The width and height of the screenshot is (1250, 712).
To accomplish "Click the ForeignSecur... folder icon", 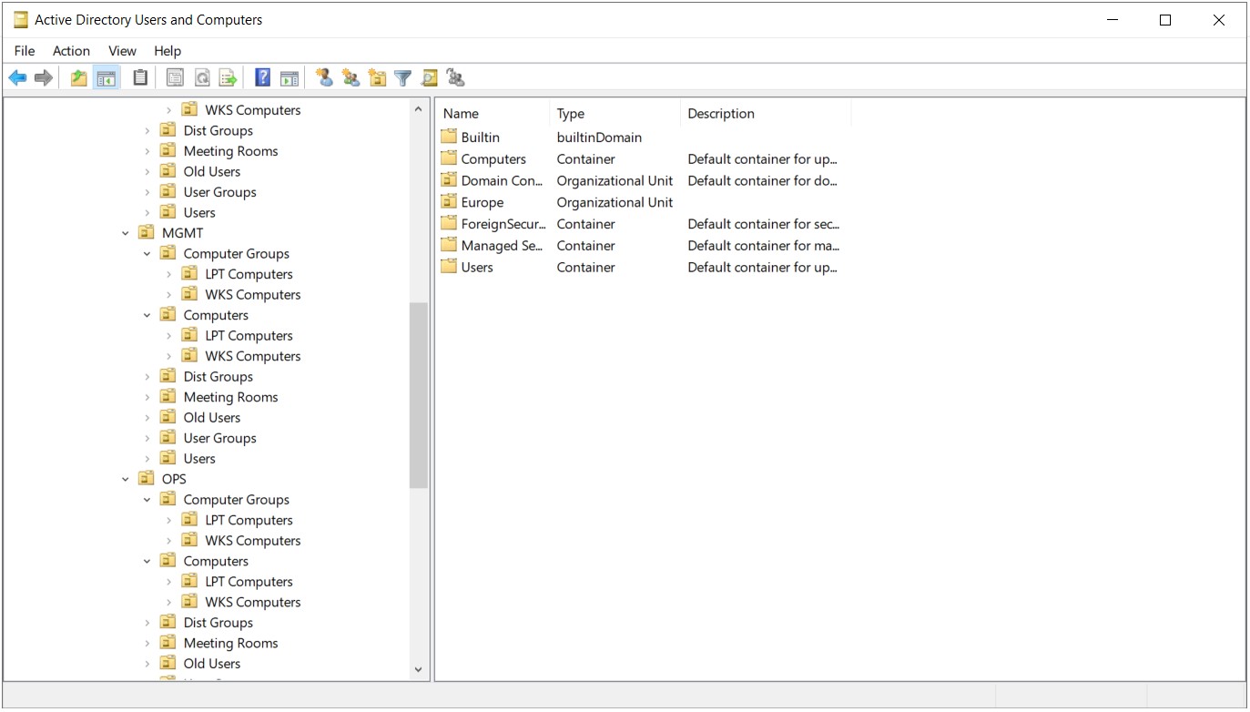I will (448, 223).
